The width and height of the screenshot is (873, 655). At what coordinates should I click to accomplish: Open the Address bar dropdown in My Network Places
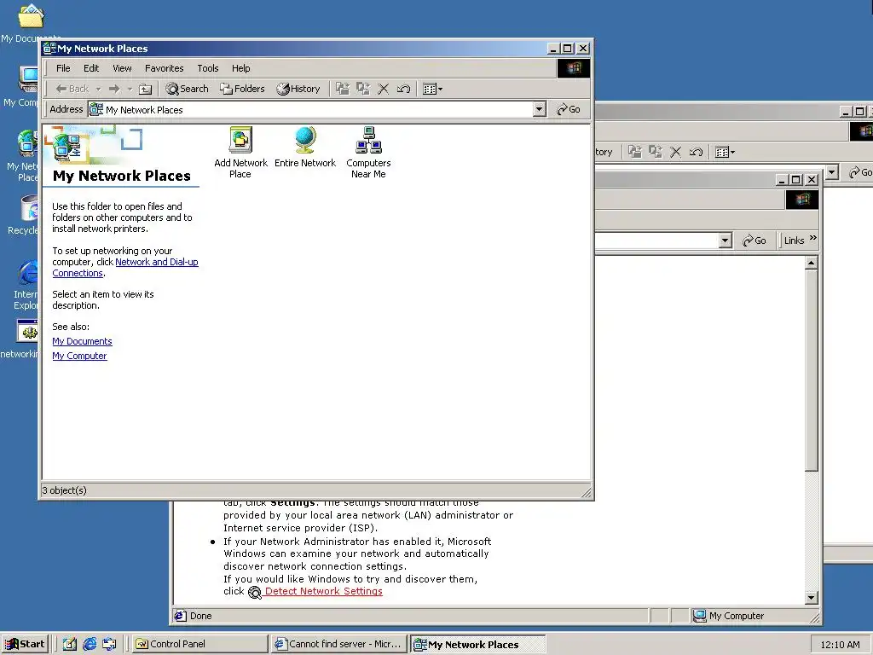click(539, 109)
